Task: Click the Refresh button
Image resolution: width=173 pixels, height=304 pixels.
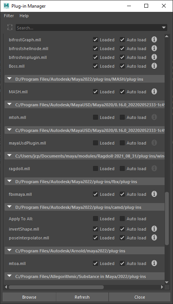Action: click(82, 297)
